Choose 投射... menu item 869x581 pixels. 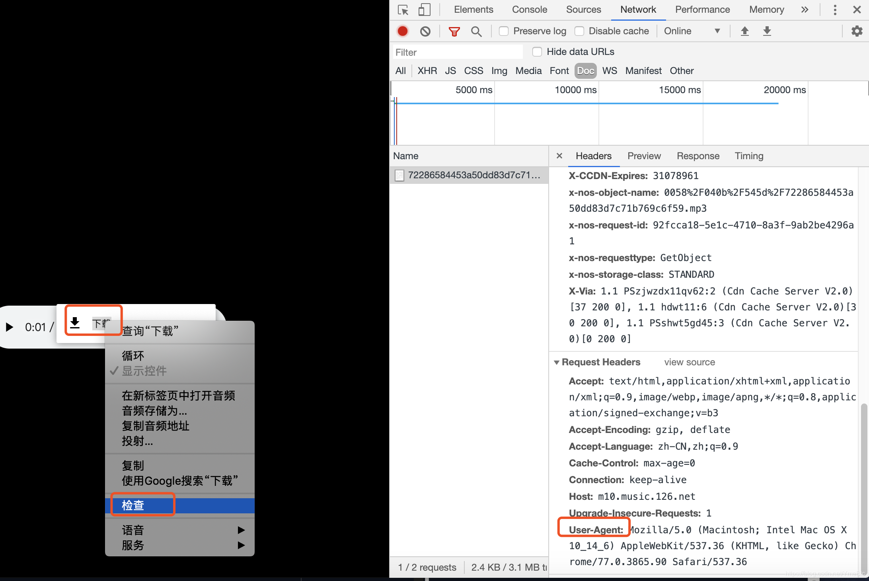(x=180, y=441)
